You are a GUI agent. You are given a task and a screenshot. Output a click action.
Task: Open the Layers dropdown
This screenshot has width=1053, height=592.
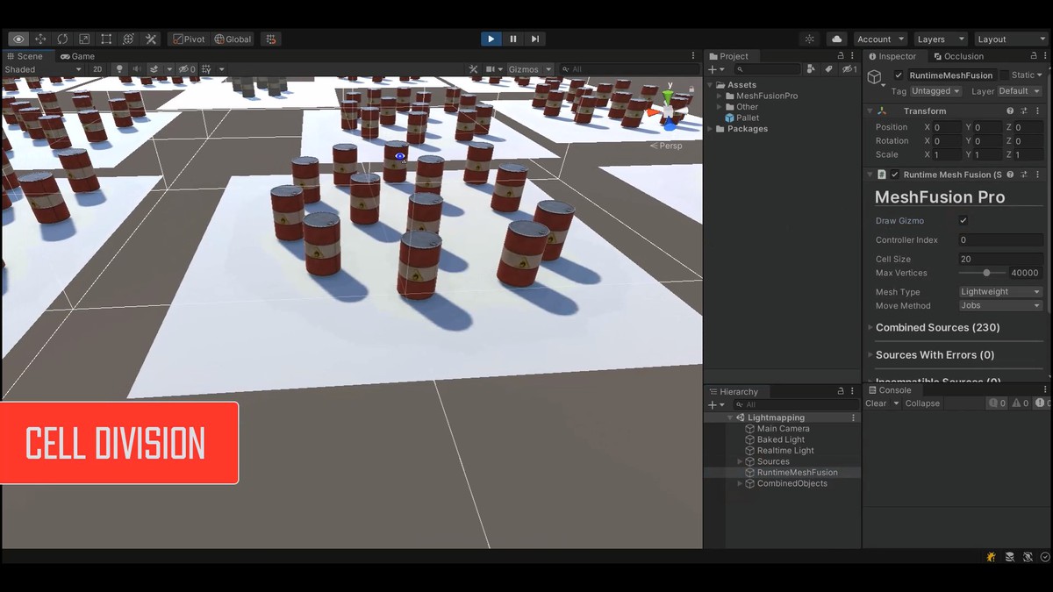pos(940,39)
